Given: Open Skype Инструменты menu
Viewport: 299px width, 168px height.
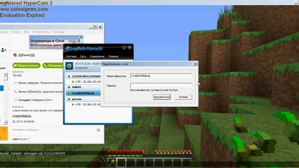Looking at the screenshot, I should 41,32.
